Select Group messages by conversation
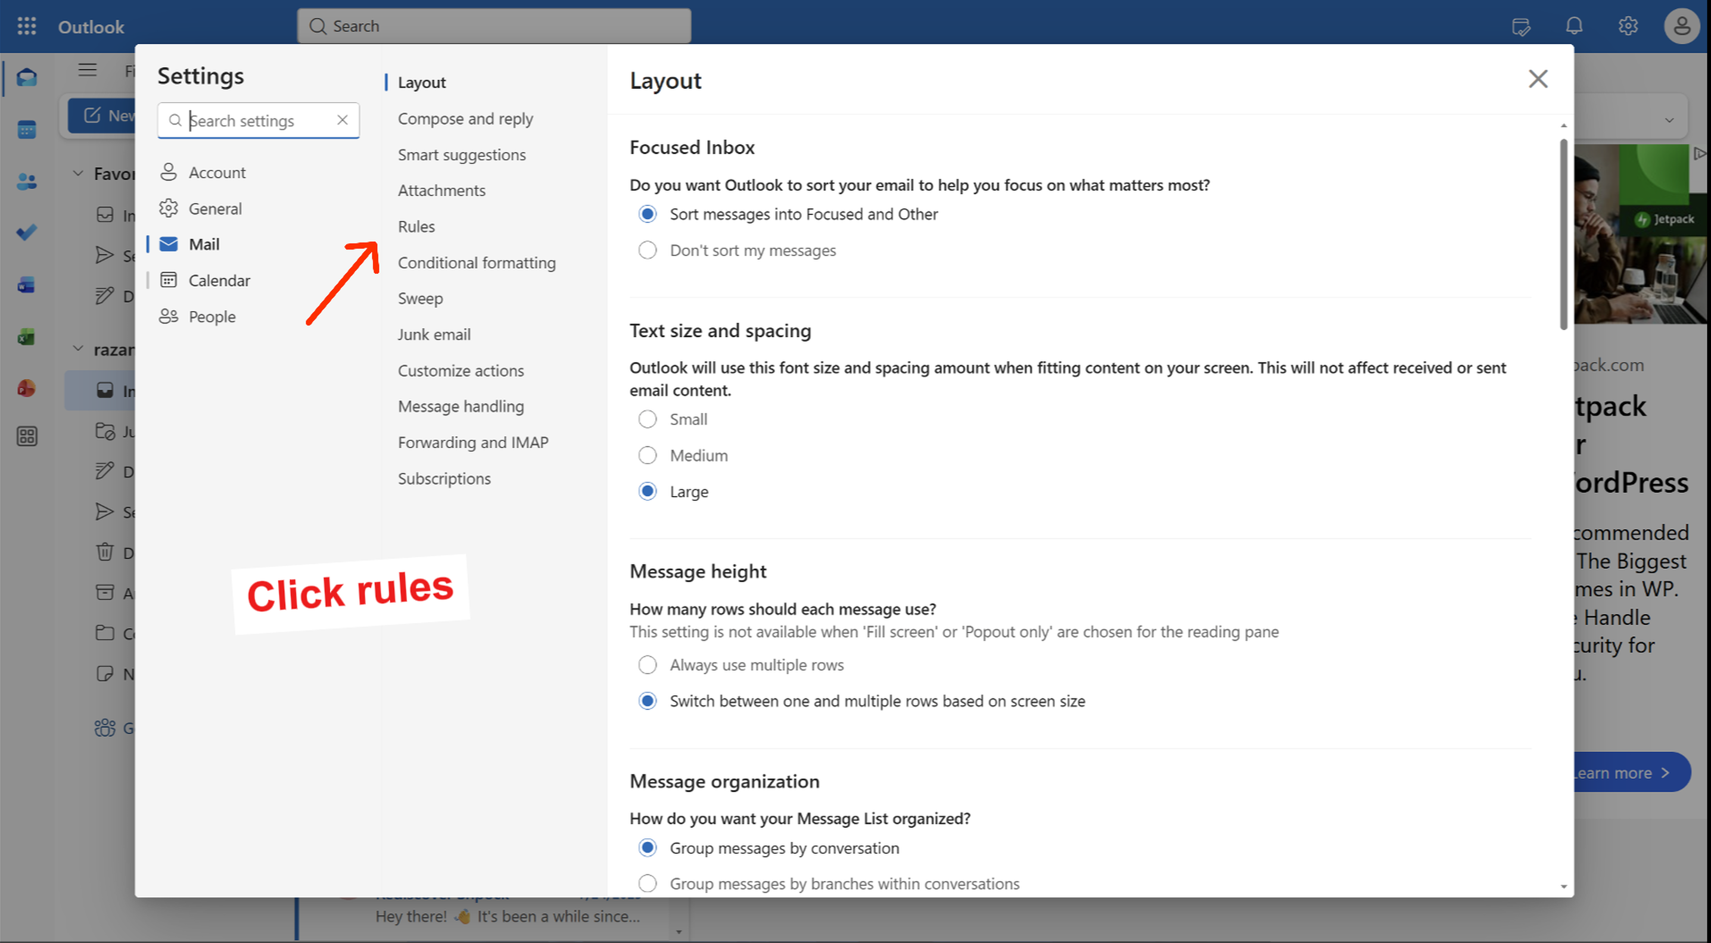 click(647, 848)
